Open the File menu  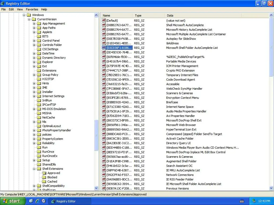[3, 9]
